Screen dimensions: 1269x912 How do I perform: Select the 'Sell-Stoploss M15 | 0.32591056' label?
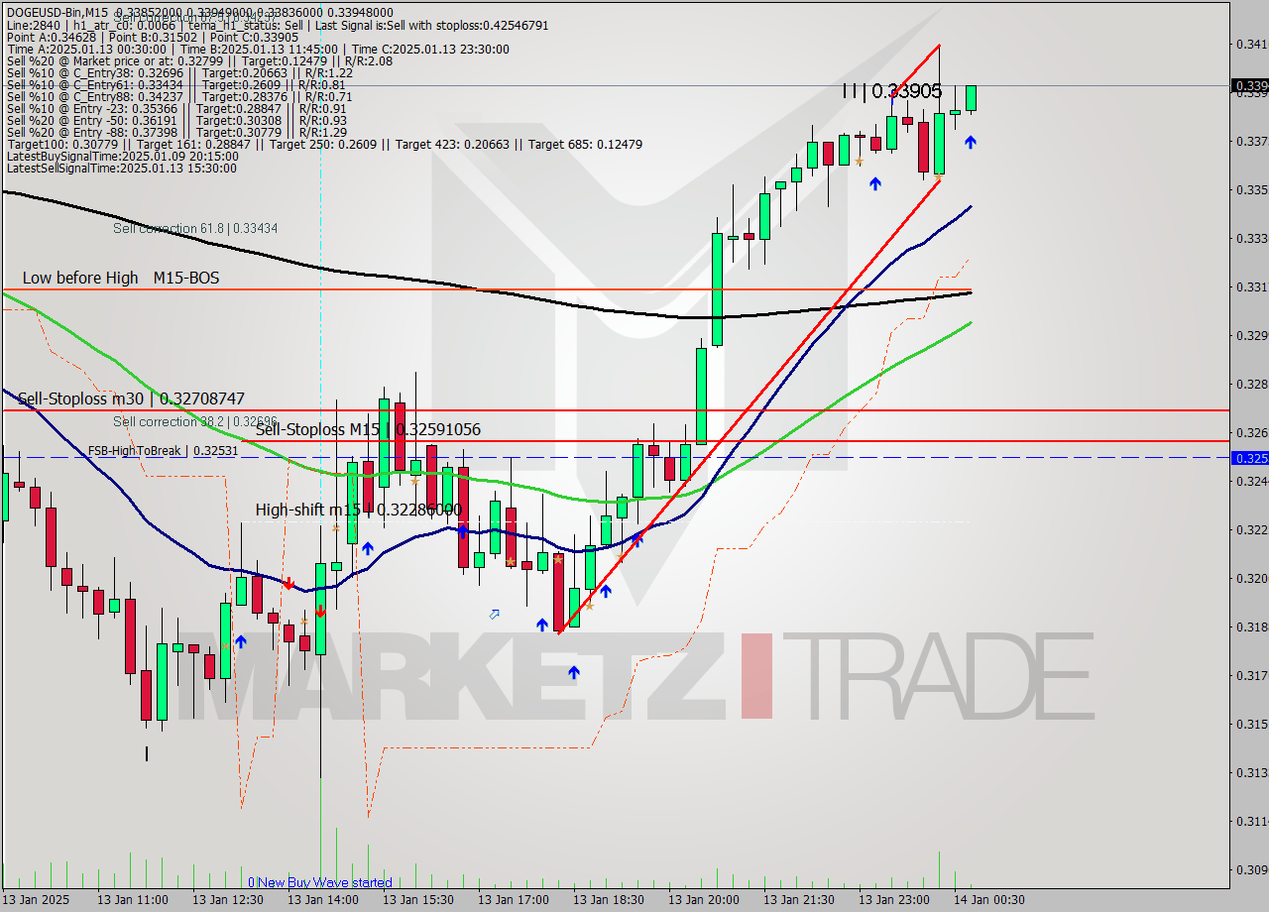tap(368, 429)
